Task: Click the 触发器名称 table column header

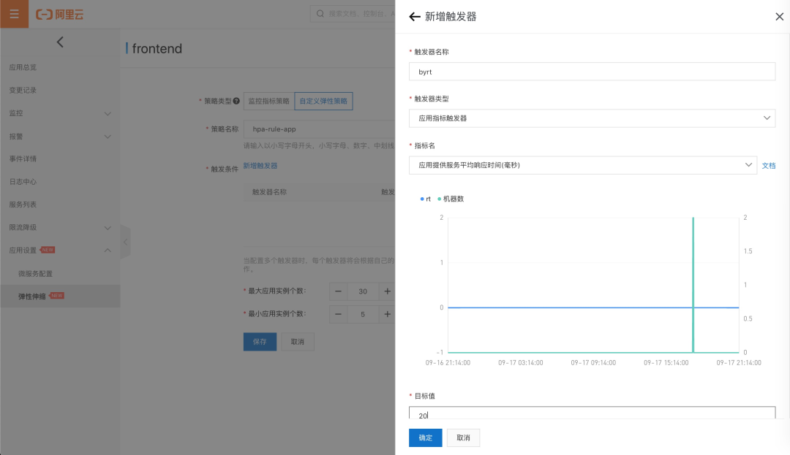Action: (x=269, y=192)
